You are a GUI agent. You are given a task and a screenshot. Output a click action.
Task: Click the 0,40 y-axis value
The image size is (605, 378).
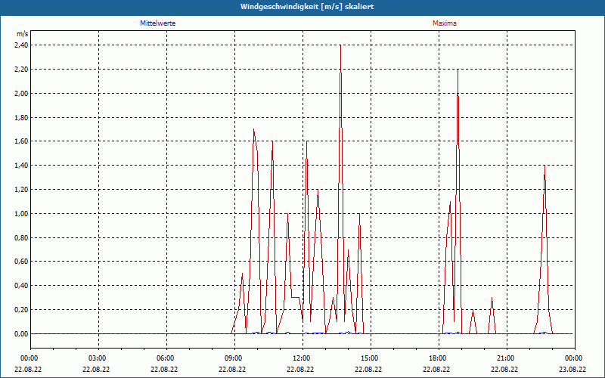click(x=22, y=286)
